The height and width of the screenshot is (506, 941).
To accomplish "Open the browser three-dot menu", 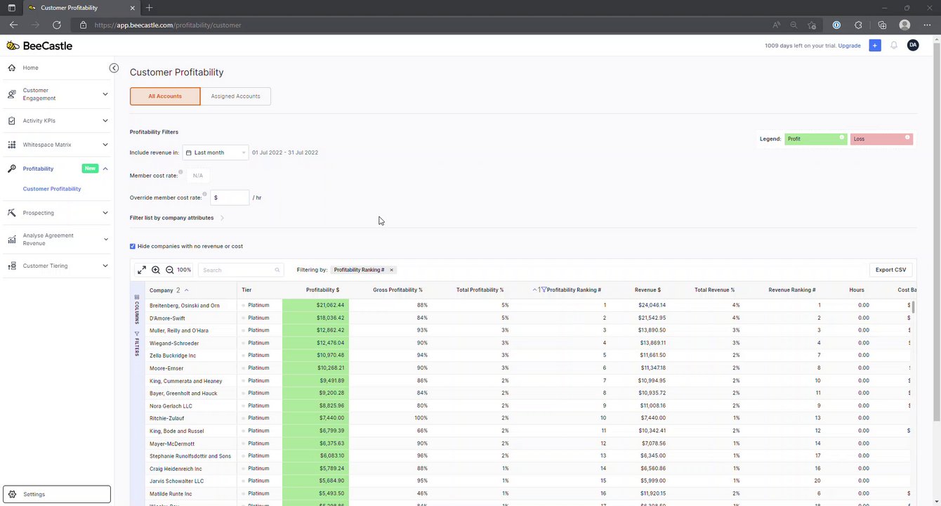I will click(927, 25).
